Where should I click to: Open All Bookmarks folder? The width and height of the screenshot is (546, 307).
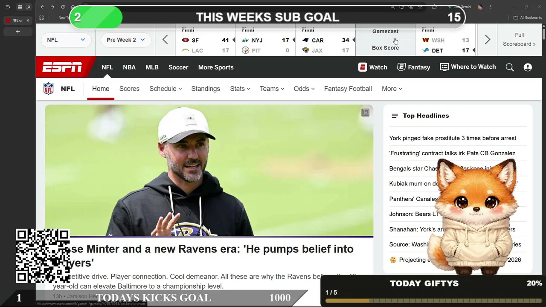pyautogui.click(x=528, y=17)
